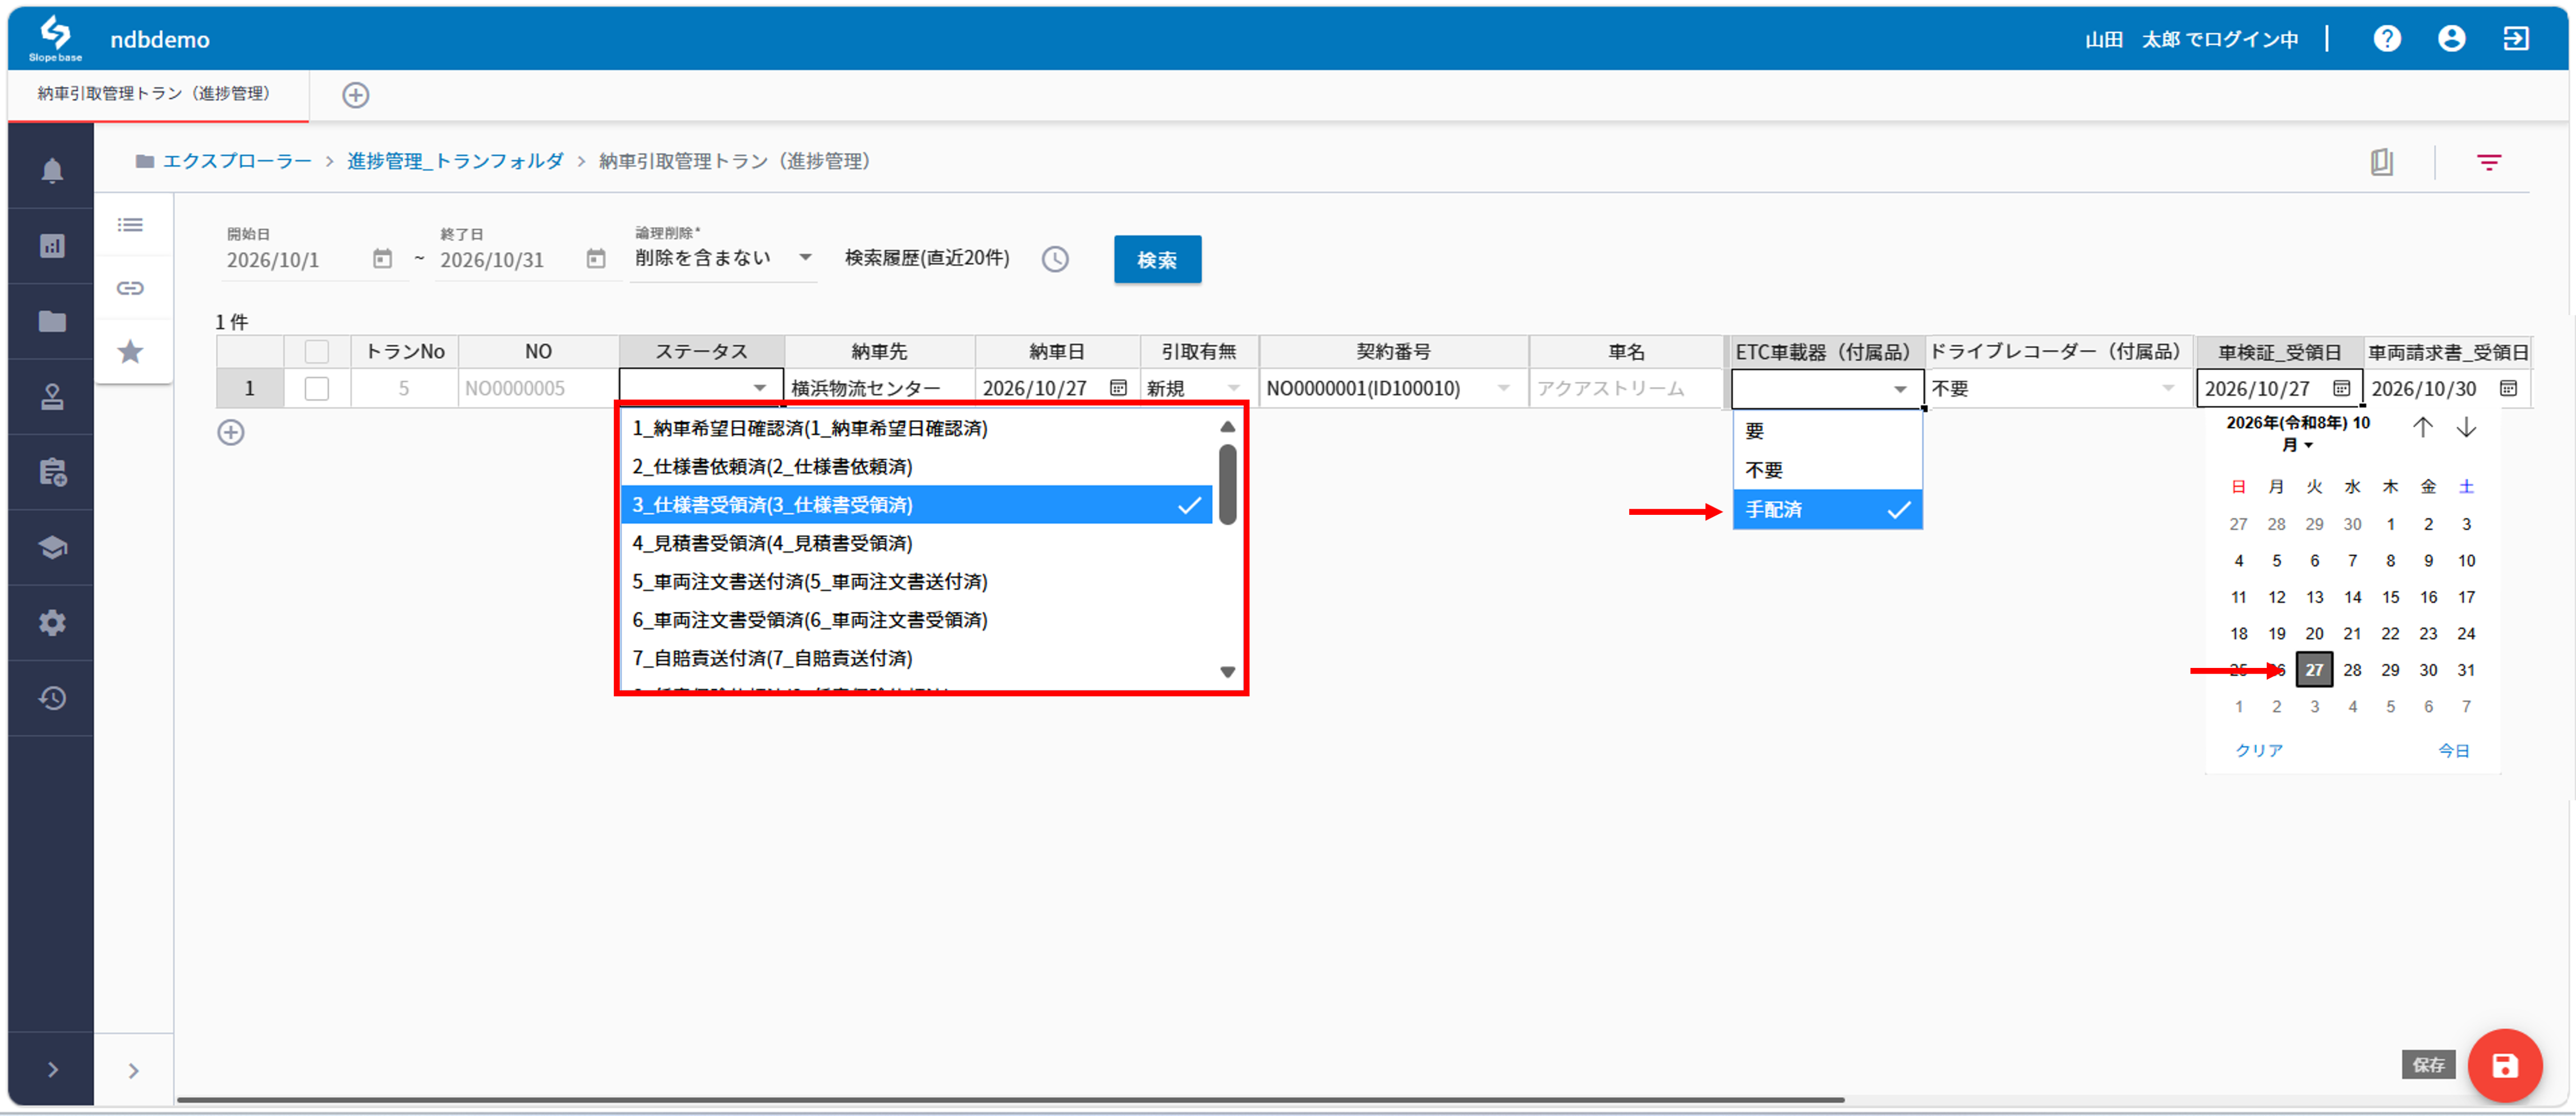Open エクスプローラー breadcrumb link
2576x1116 pixels.
click(237, 161)
